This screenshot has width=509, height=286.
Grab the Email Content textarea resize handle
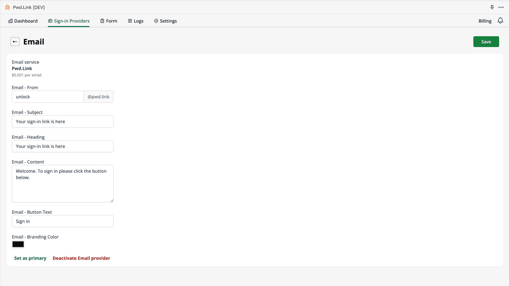point(112,201)
